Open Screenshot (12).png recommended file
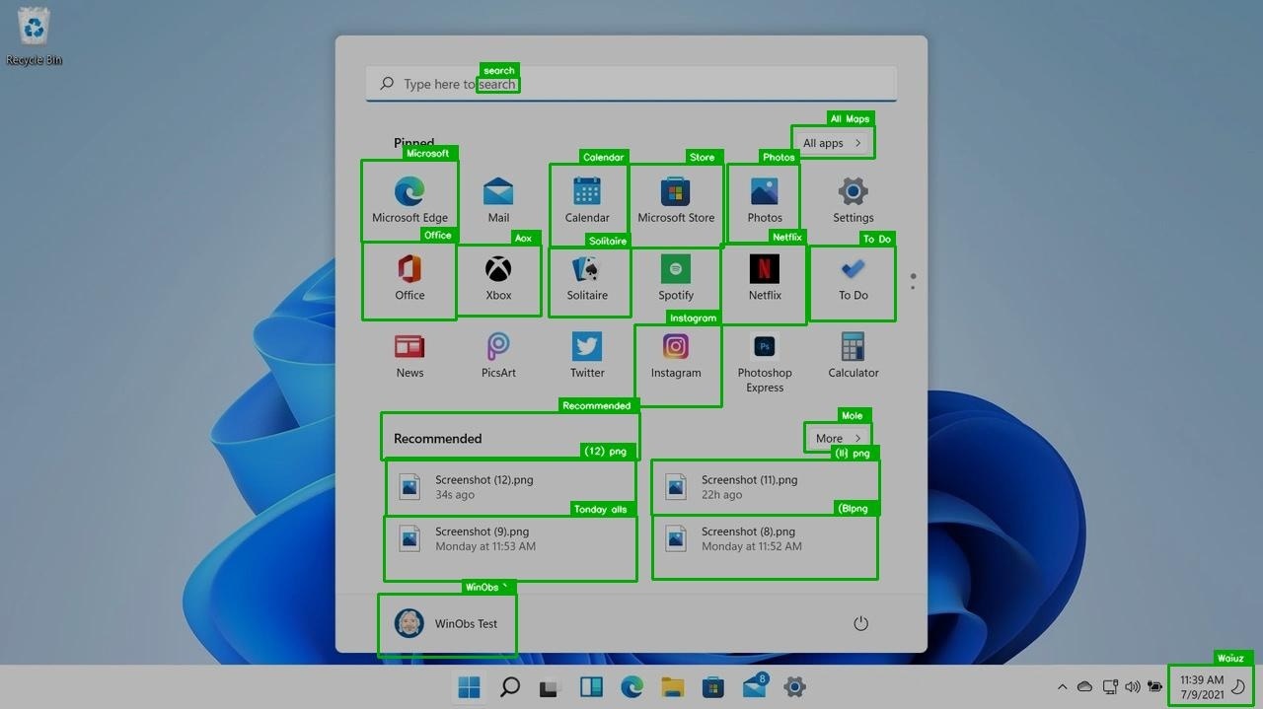This screenshot has width=1263, height=709. pyautogui.click(x=510, y=487)
